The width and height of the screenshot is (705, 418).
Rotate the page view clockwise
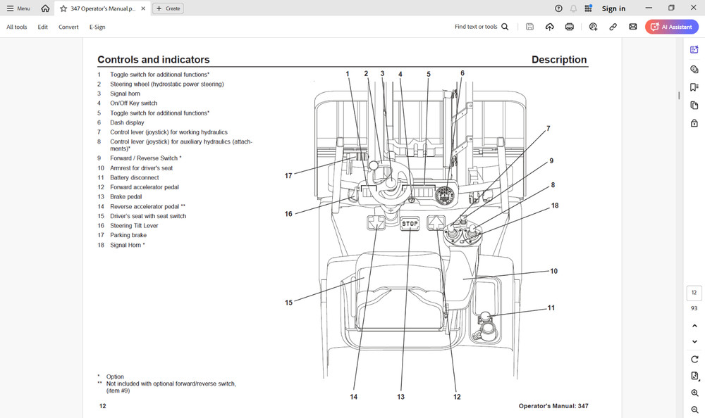[x=694, y=359]
